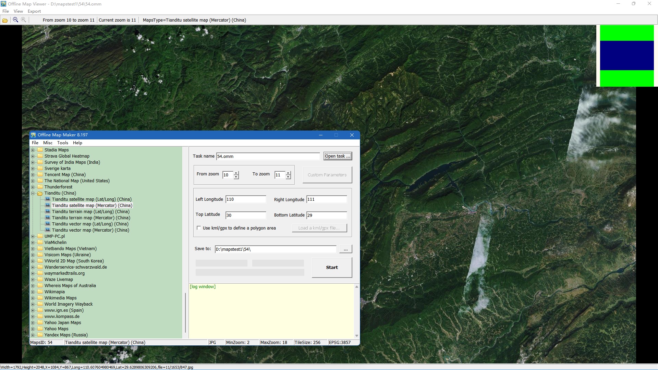
Task: Expand the Stadia Maps tree node
Action: pyautogui.click(x=33, y=150)
